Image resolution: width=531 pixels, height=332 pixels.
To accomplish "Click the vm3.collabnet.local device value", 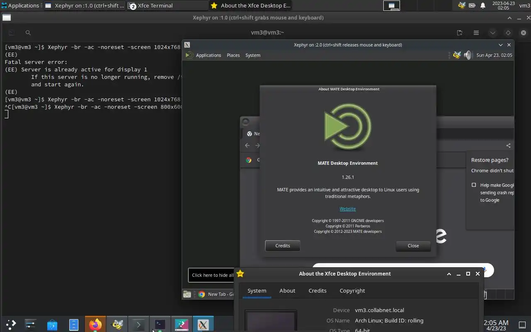I will pyautogui.click(x=380, y=310).
